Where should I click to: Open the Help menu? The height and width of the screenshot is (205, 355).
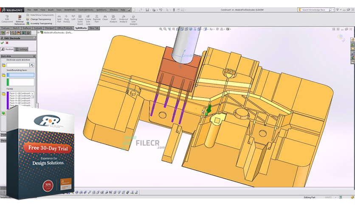(123, 10)
